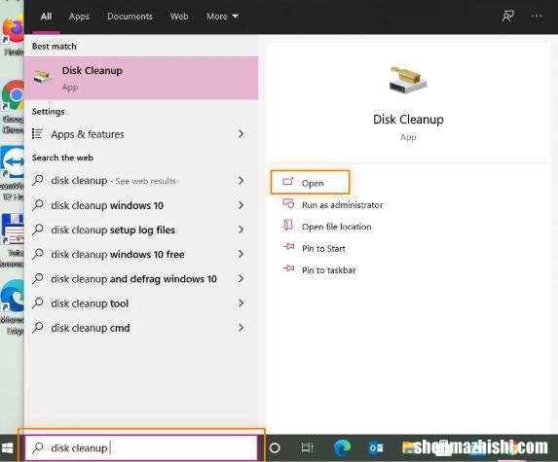Open Cortana circle icon on taskbar
This screenshot has height=462, width=558.
tap(275, 447)
